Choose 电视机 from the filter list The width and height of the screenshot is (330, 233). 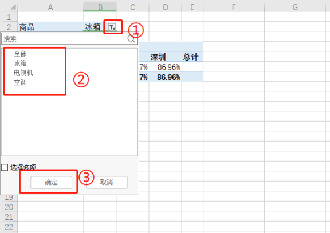pyautogui.click(x=23, y=73)
